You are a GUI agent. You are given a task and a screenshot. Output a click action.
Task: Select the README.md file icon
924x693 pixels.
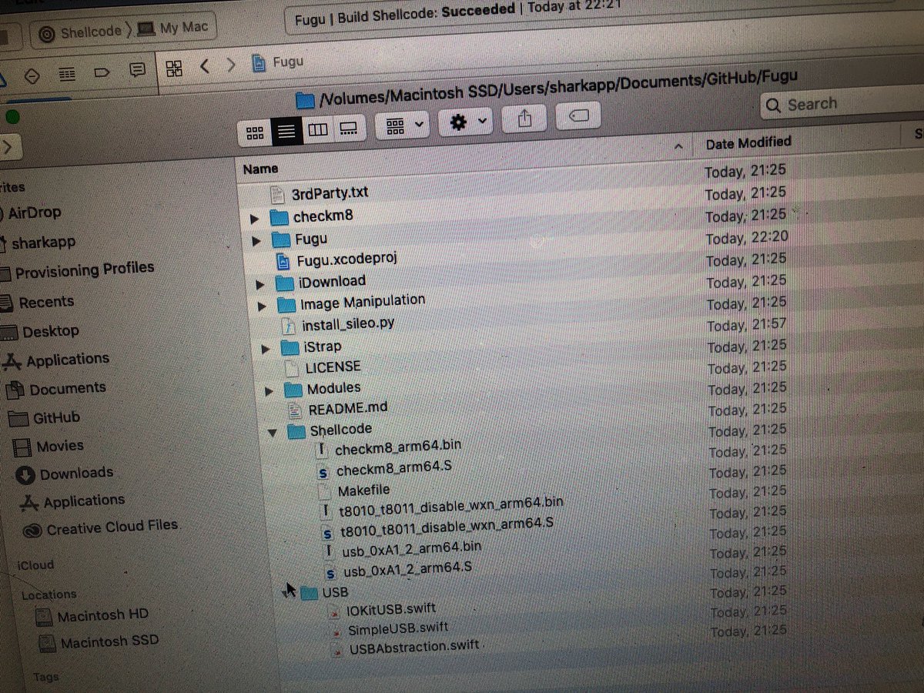point(296,410)
